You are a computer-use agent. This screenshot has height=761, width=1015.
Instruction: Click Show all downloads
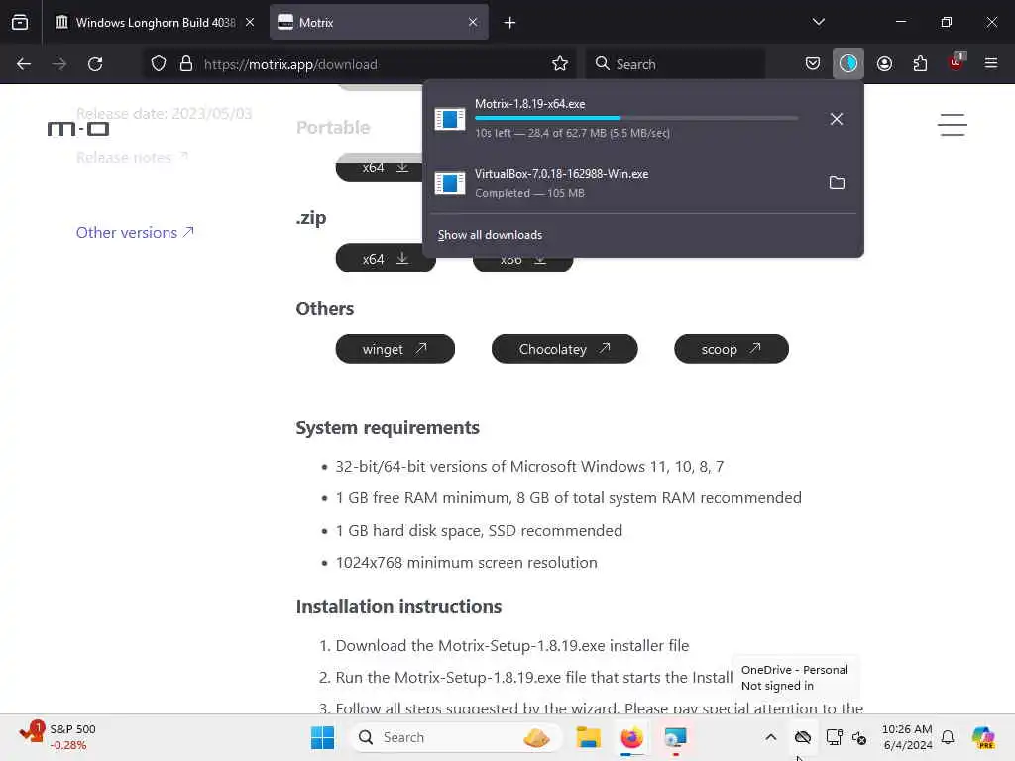tap(490, 235)
